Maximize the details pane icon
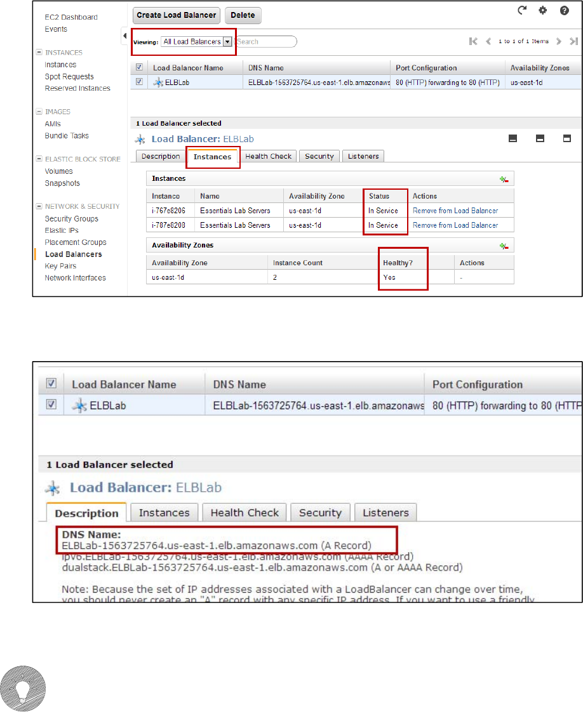Screen dimensions: 583x712 [x=566, y=138]
